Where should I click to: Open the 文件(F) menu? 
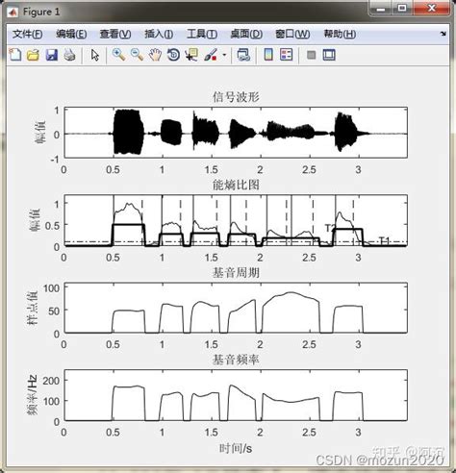tap(27, 34)
